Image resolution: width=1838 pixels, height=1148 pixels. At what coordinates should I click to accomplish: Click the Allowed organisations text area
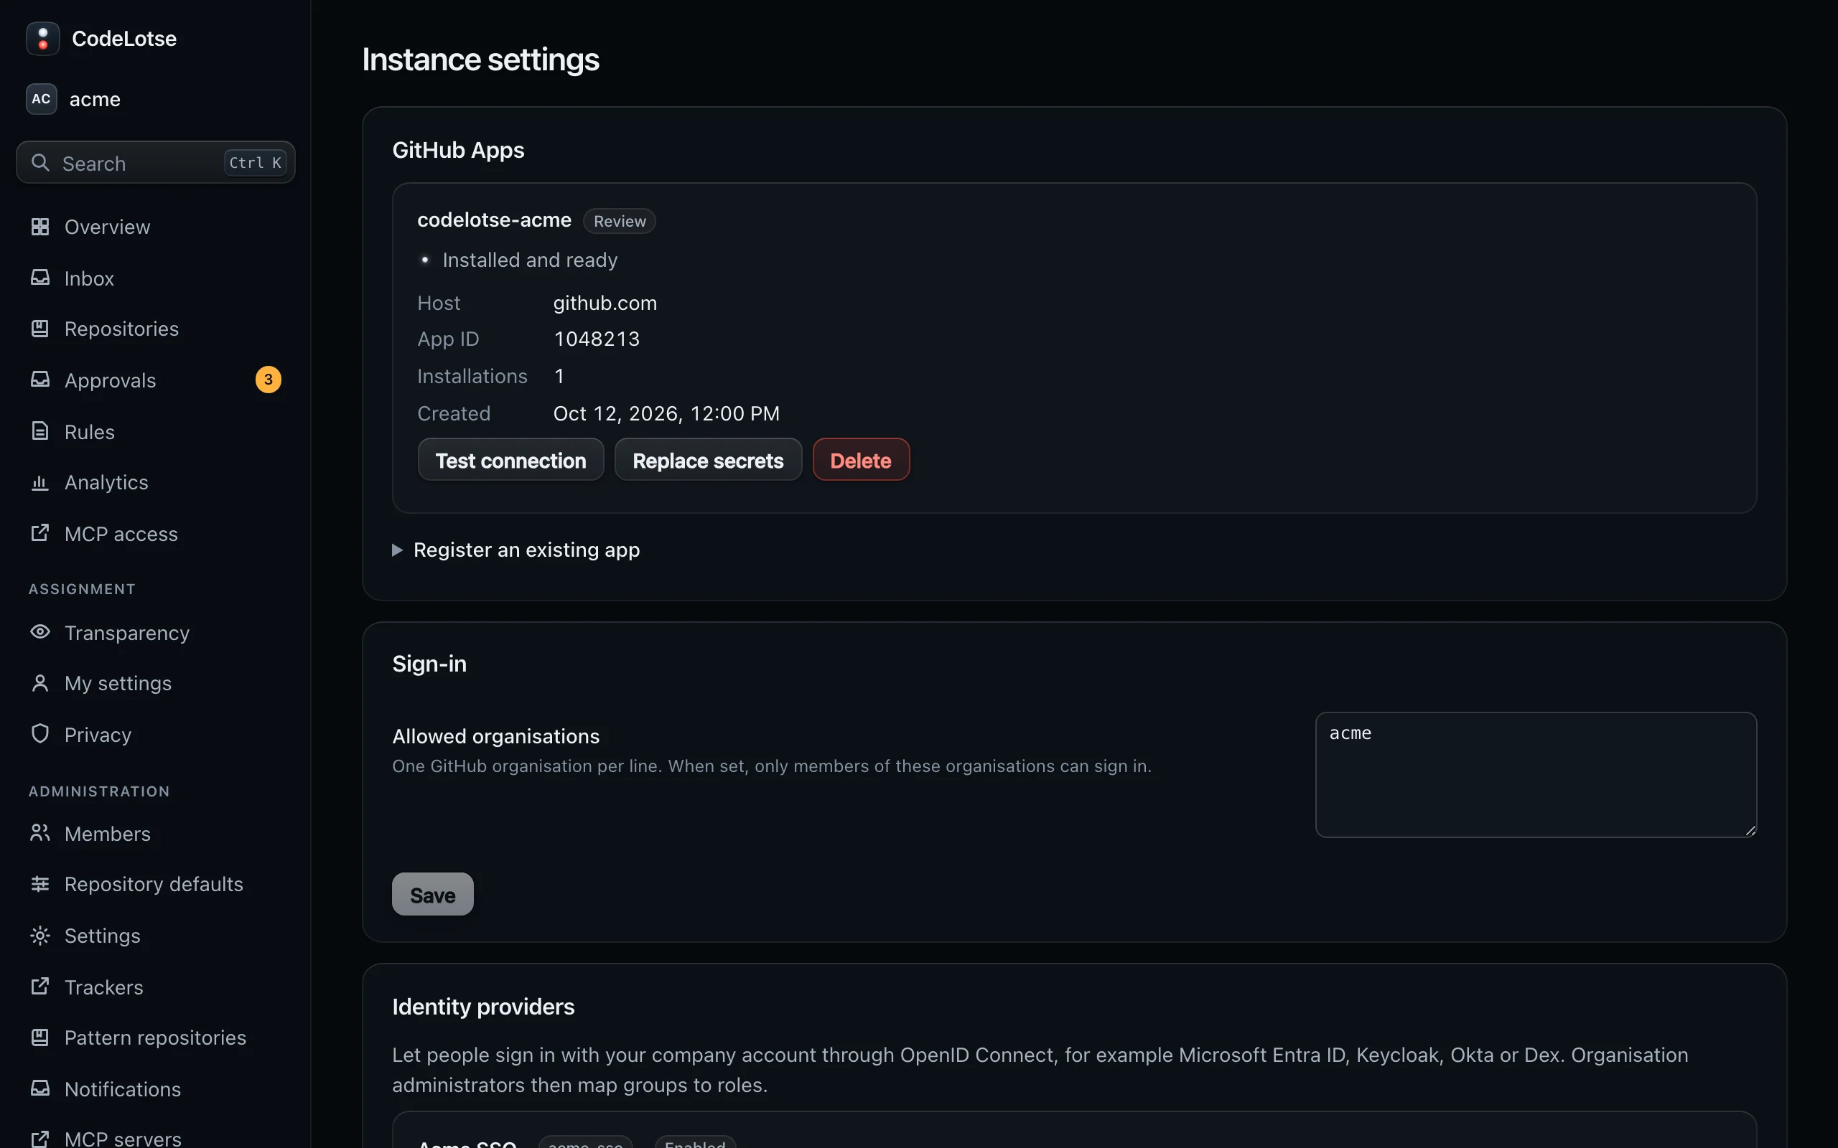(x=1536, y=774)
